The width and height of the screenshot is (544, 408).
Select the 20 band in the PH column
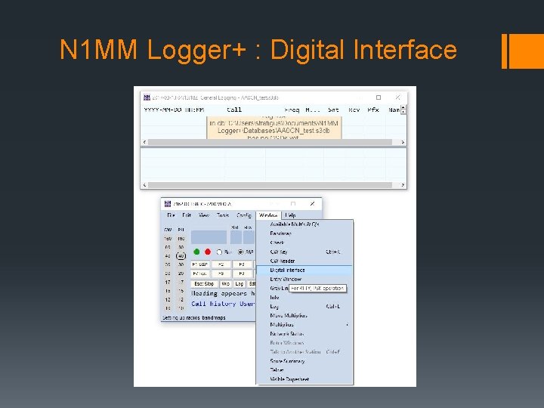(x=181, y=274)
